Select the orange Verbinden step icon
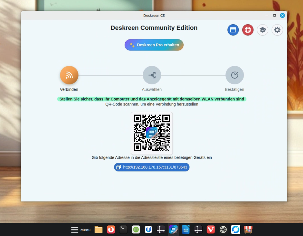 pos(69,75)
